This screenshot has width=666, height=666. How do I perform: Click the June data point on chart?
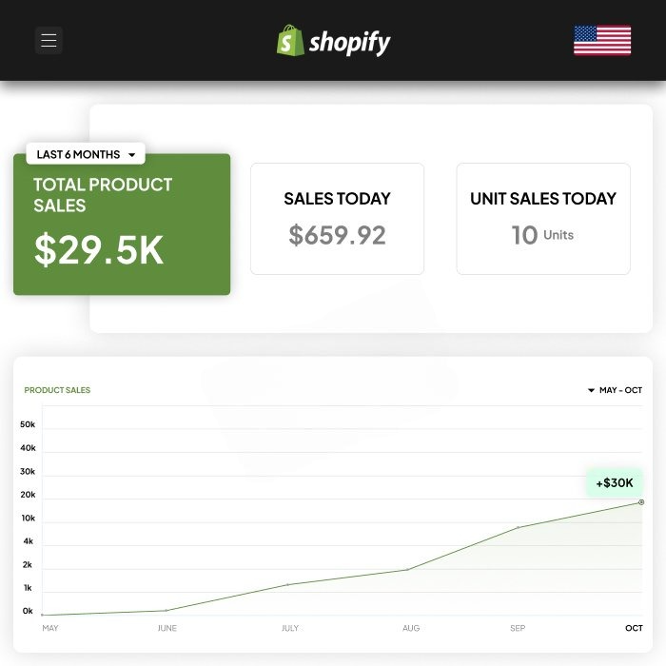166,610
